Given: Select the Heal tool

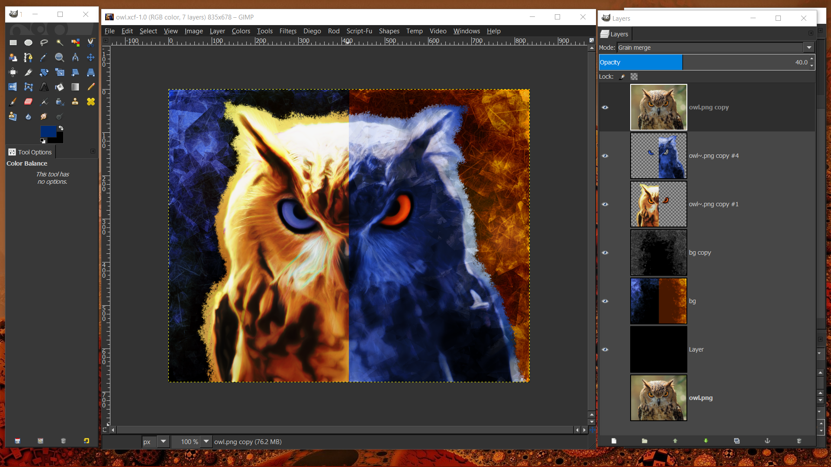Looking at the screenshot, I should (91, 102).
